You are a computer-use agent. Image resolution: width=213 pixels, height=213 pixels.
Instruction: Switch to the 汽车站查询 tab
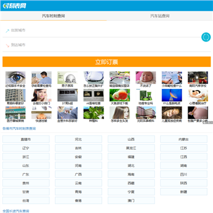pyautogui.click(x=160, y=16)
